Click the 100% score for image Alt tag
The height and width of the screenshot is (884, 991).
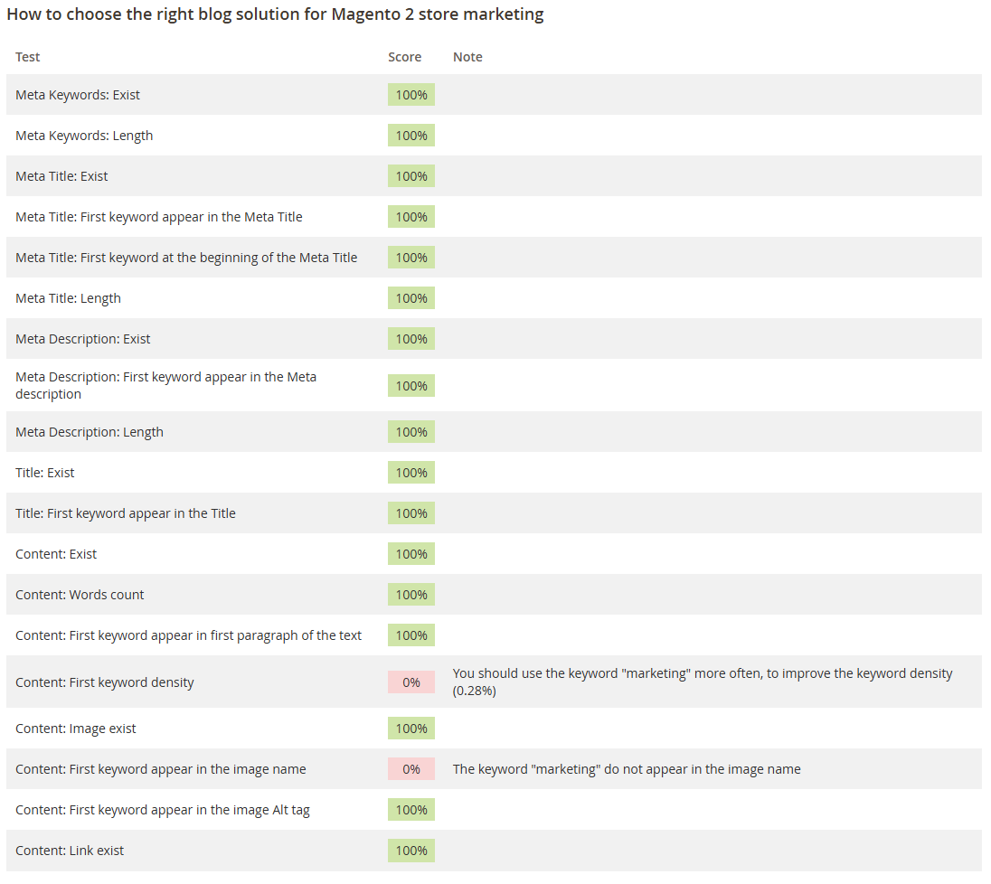(411, 810)
